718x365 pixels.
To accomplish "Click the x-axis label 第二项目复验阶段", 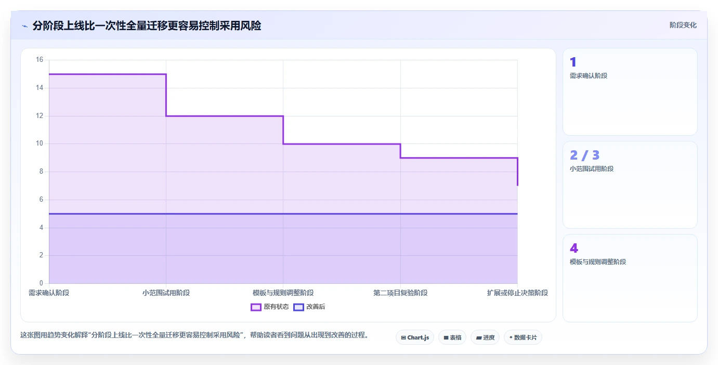I will point(400,293).
